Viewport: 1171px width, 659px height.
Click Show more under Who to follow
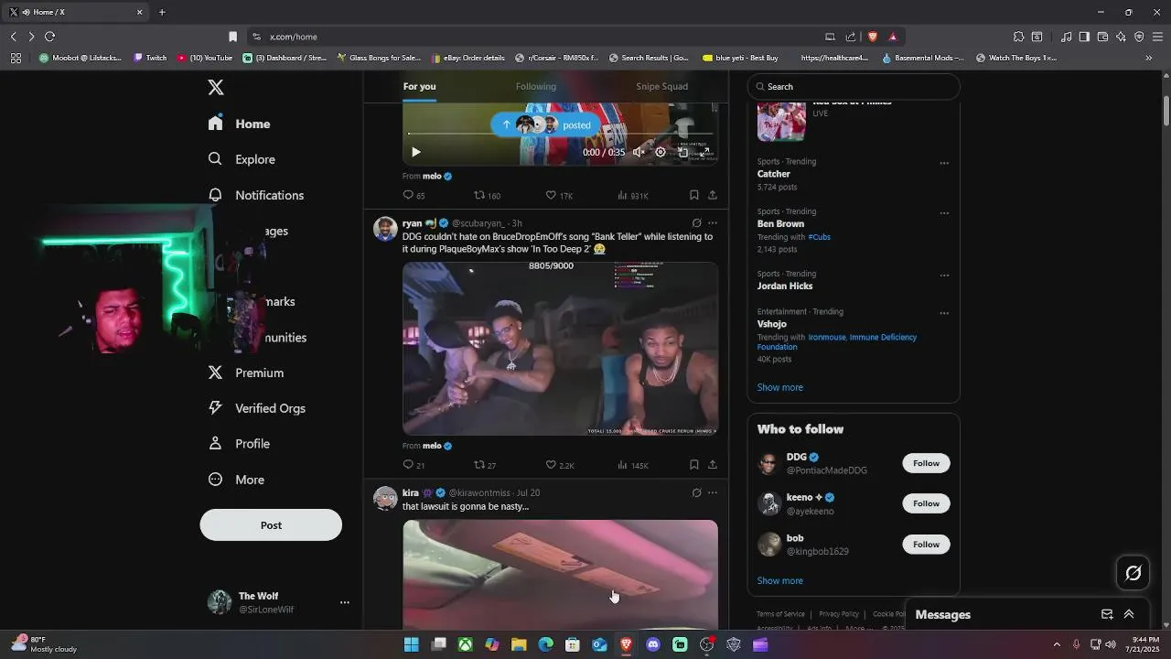coord(779,580)
